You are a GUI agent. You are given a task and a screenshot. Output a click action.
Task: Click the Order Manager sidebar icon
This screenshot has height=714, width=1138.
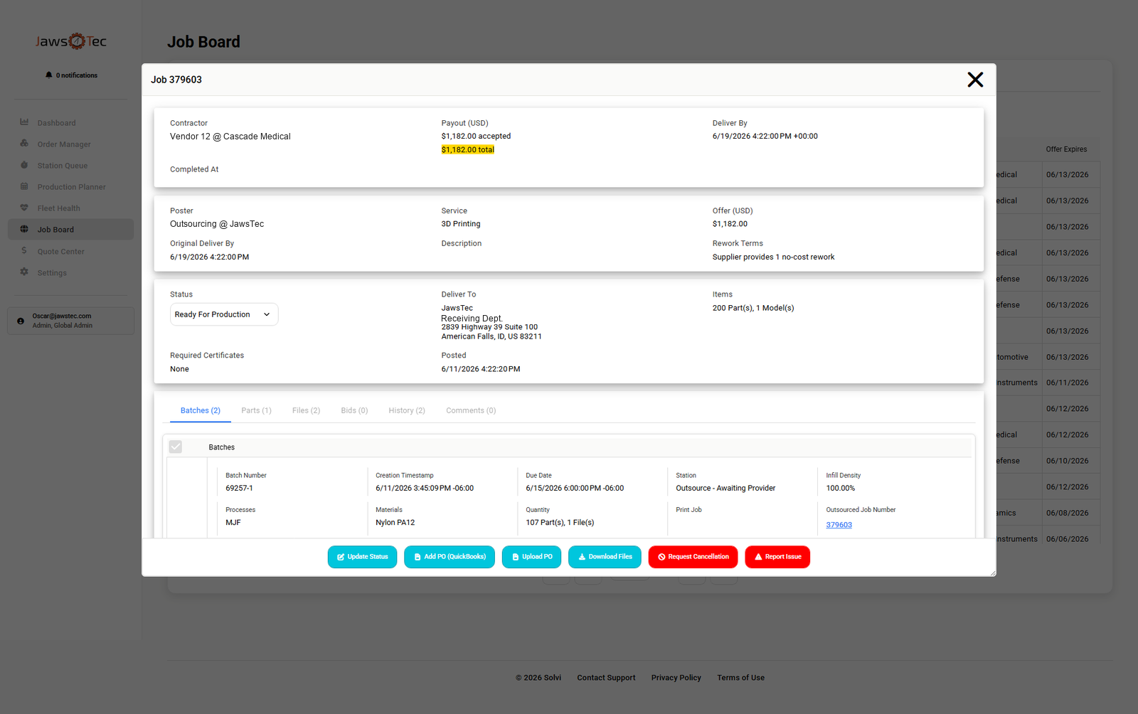(24, 144)
